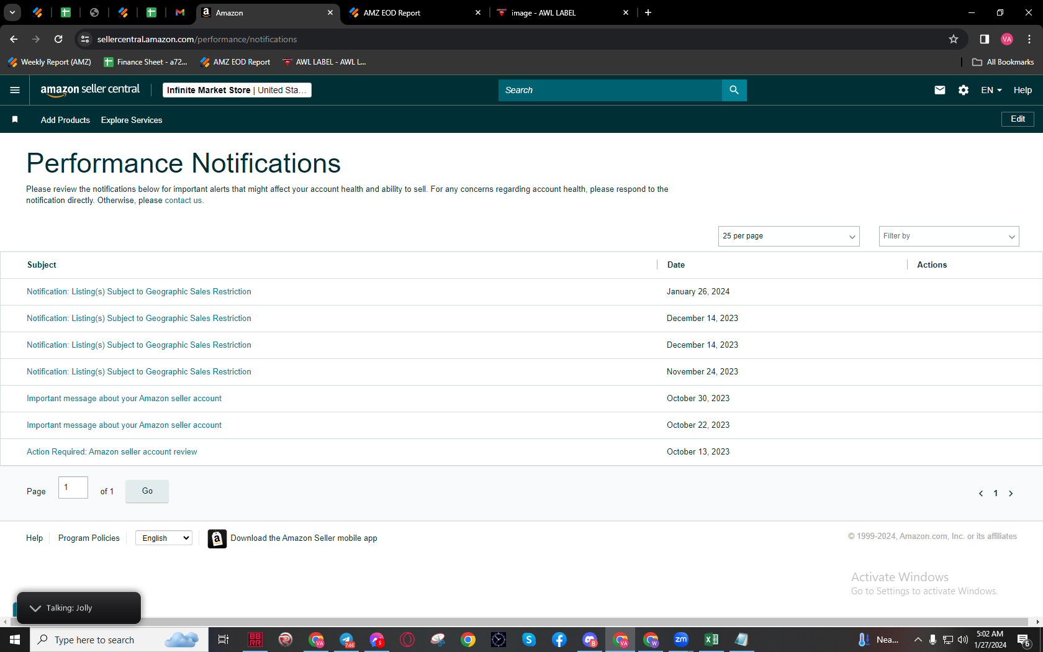Open the Finance Sheet bookmark
1043x652 pixels.
[145, 62]
